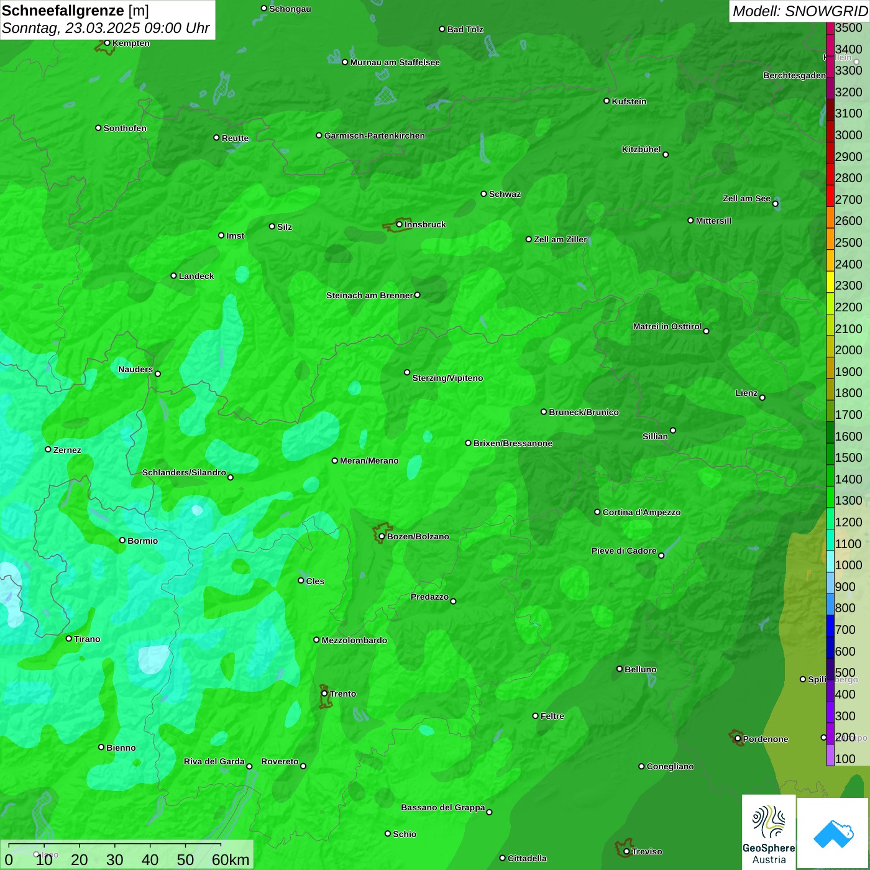
Task: Click the Riva del Garda label
Action: tap(214, 761)
